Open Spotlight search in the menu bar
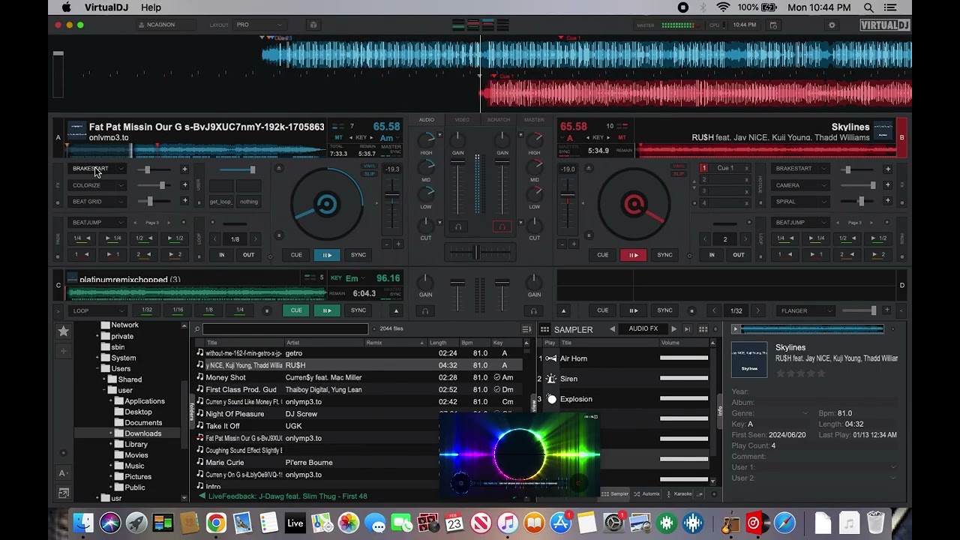Screen dimensions: 960x540 (868, 7)
